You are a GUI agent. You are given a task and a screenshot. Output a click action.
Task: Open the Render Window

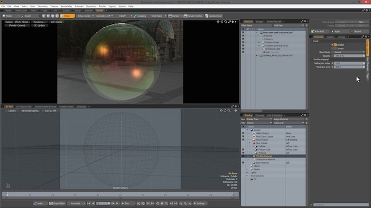(193, 16)
